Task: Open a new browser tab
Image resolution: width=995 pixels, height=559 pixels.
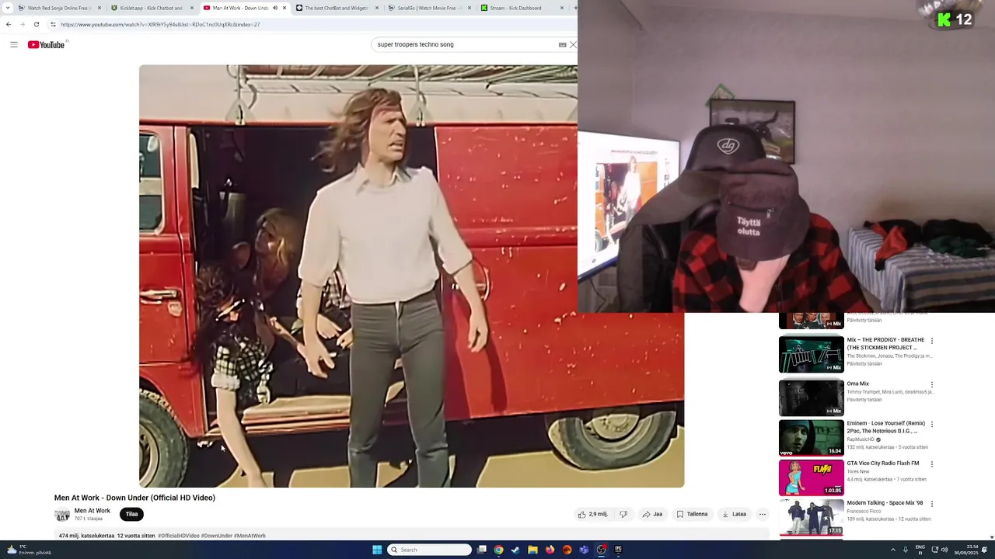Action: [x=574, y=8]
